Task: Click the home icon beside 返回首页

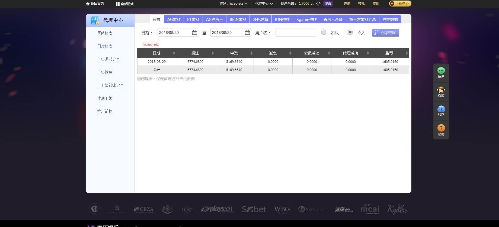Action: [x=88, y=4]
